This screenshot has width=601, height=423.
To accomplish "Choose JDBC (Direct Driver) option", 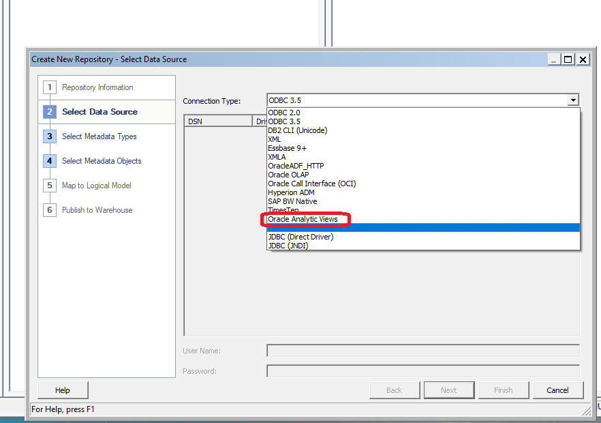I will point(423,237).
